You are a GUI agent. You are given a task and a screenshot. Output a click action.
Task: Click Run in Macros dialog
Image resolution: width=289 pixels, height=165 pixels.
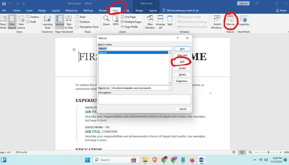[182, 49]
